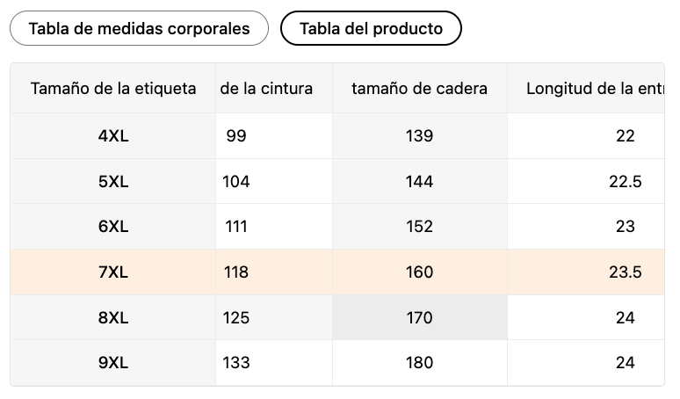Select the 4XL size row label

(113, 136)
